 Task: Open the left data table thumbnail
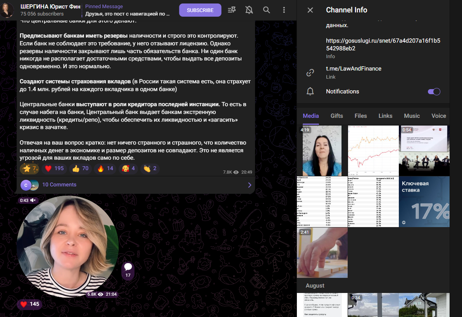[x=322, y=202]
